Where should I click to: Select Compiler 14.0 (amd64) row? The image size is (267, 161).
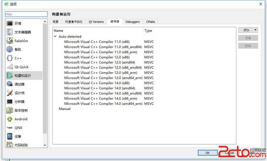tap(144, 88)
